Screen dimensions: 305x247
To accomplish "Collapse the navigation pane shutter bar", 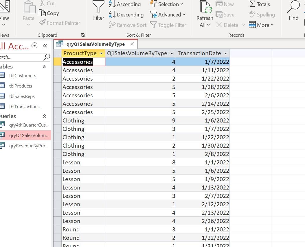I will pos(45,46).
